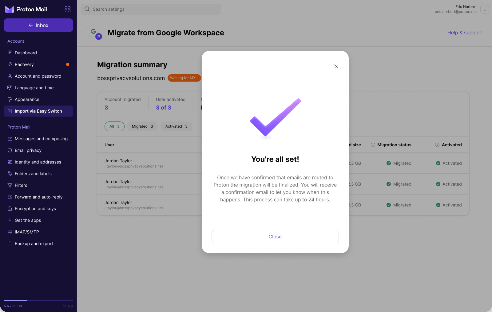Viewport: 492px width, 312px height.
Task: Click the eric.norbert@proton.me account email
Action: click(456, 12)
